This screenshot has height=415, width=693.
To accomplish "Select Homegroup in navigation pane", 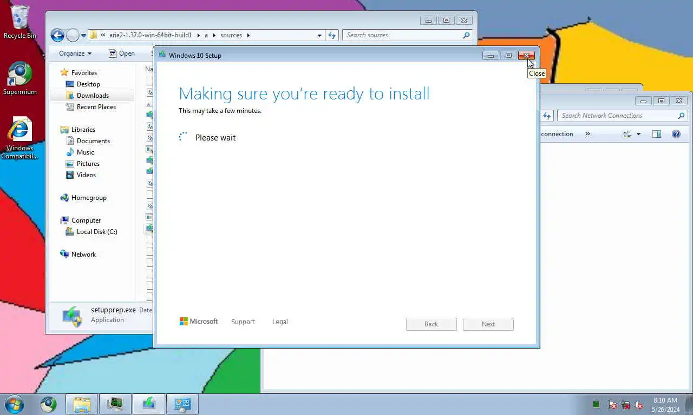I will click(x=89, y=197).
